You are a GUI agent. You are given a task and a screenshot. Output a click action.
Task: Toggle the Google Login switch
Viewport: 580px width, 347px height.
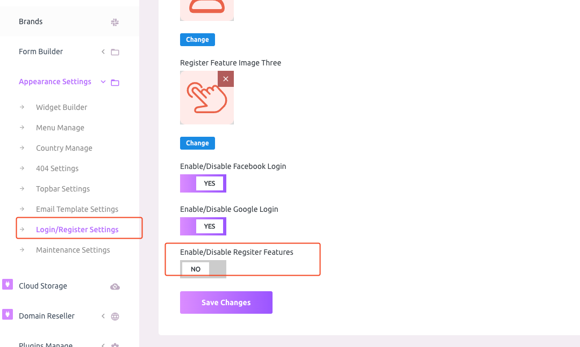(x=203, y=226)
